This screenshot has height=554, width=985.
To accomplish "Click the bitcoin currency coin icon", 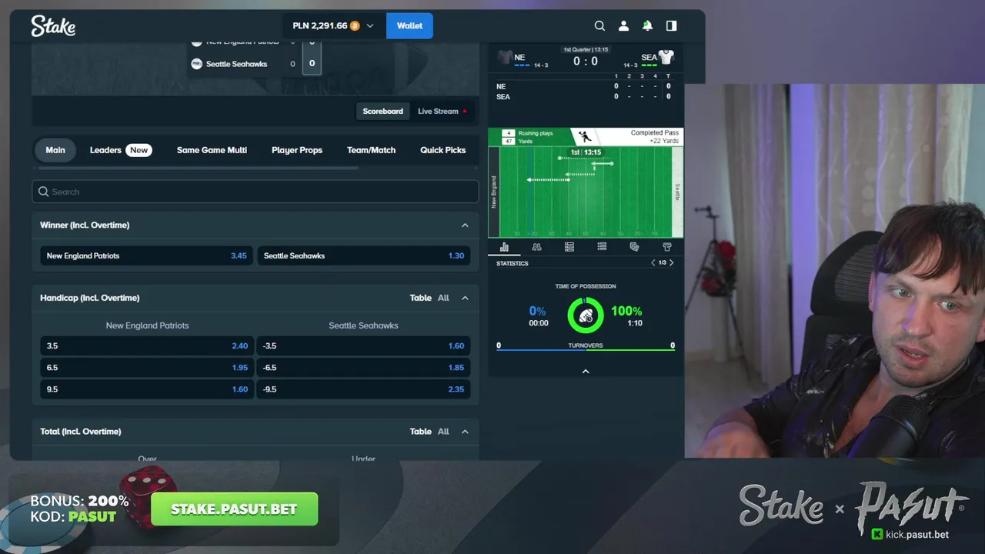I will pyautogui.click(x=355, y=25).
